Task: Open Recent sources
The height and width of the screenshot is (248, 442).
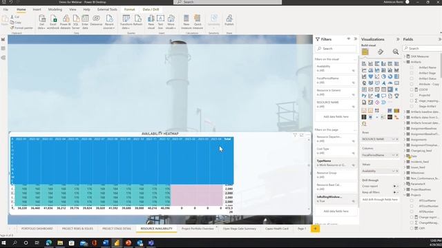Action: pos(109,21)
